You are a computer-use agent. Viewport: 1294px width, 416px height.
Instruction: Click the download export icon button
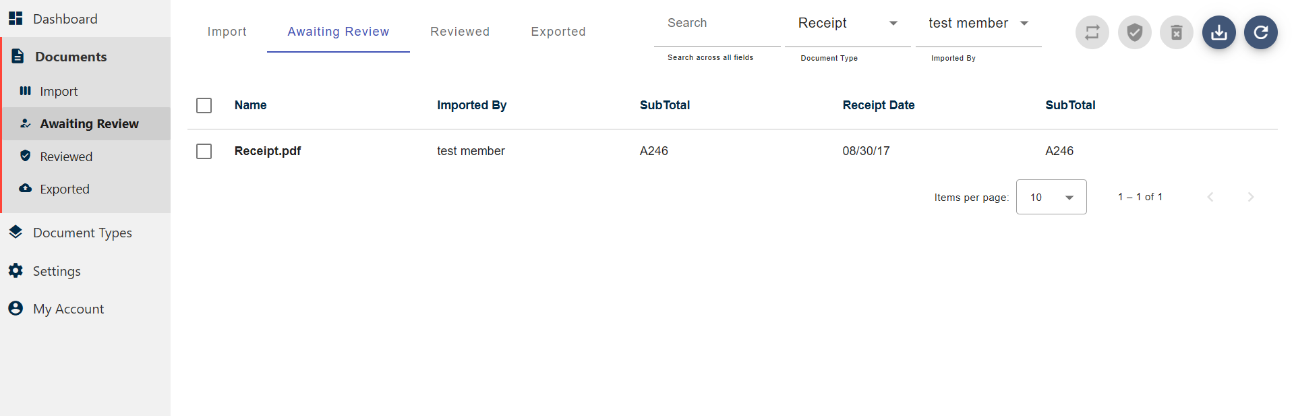click(1218, 32)
